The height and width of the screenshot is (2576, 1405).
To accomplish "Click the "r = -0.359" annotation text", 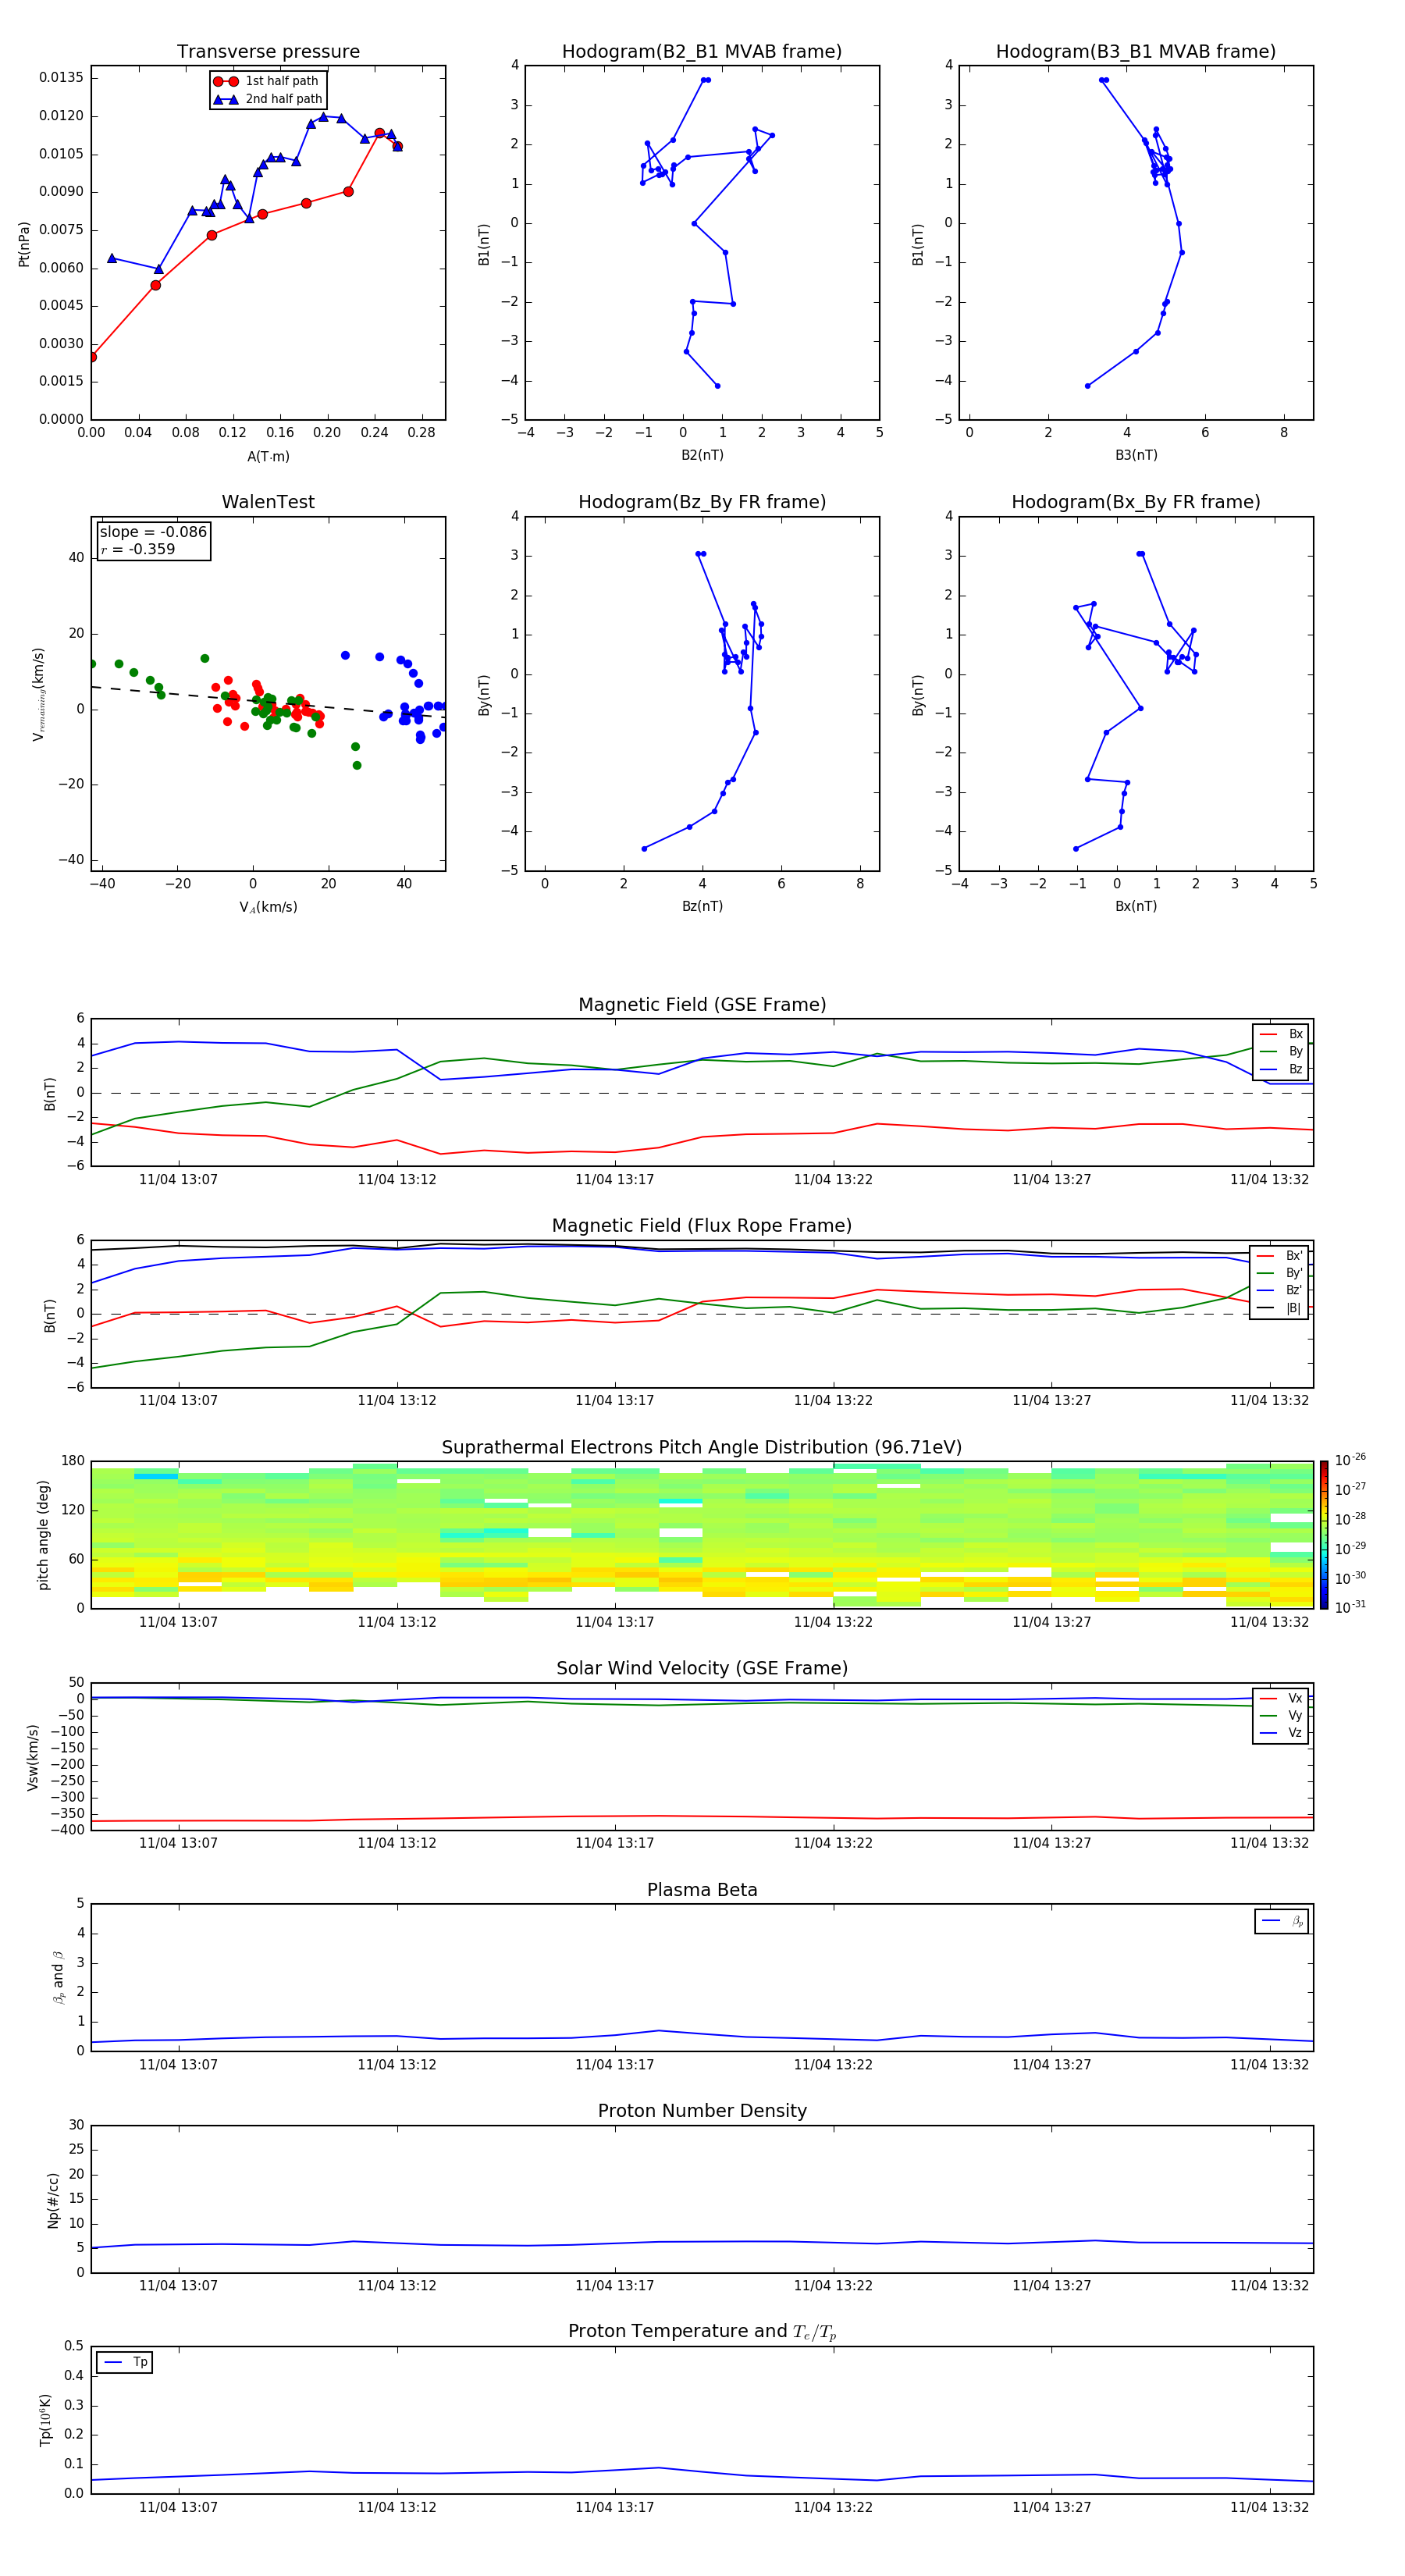I will [138, 549].
